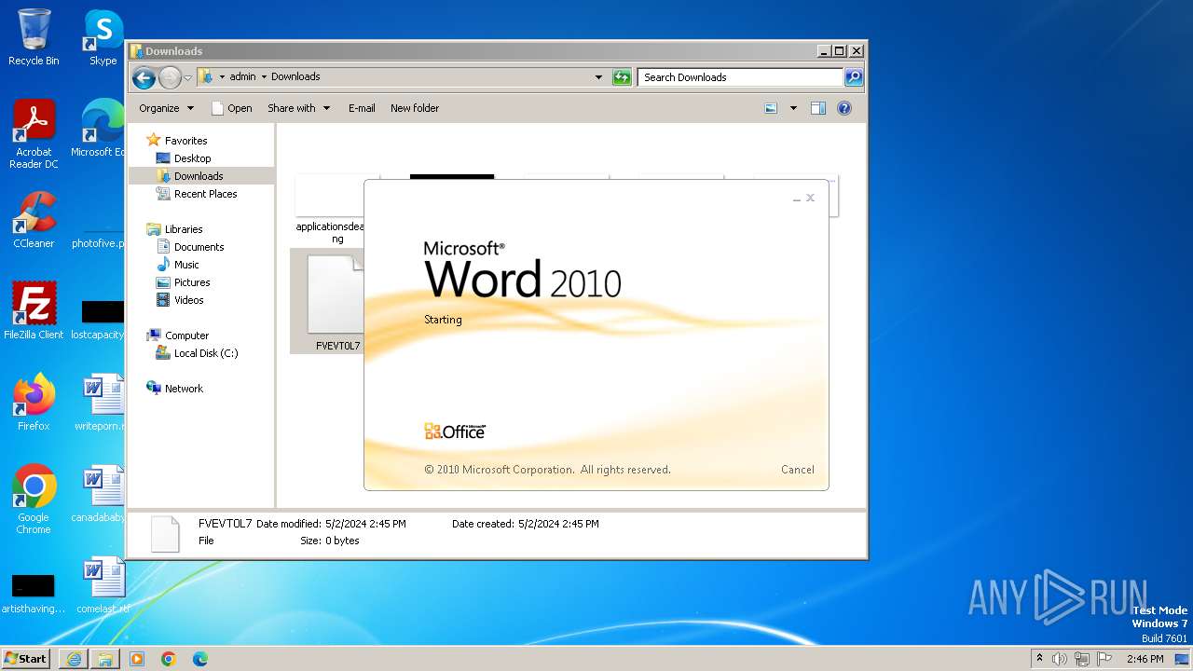The image size is (1193, 671).
Task: Create a New folder in Downloads
Action: point(415,108)
